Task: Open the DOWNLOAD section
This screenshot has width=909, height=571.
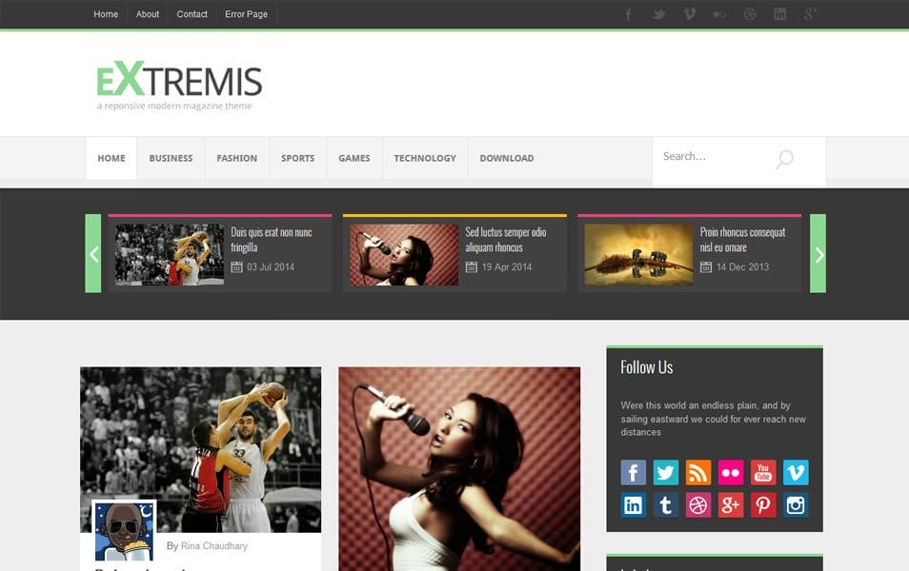Action: pyautogui.click(x=505, y=158)
